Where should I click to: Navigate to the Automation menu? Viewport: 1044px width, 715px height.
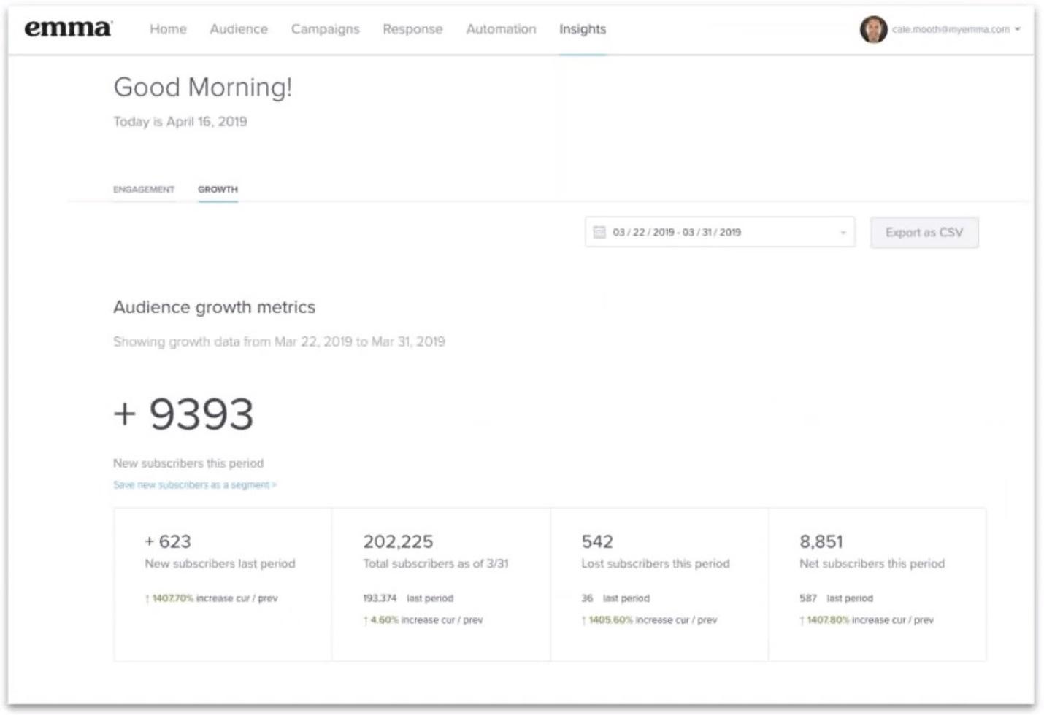pyautogui.click(x=501, y=29)
